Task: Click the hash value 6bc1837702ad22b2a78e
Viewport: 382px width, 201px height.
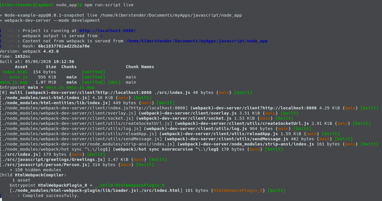Action: [x=64, y=46]
